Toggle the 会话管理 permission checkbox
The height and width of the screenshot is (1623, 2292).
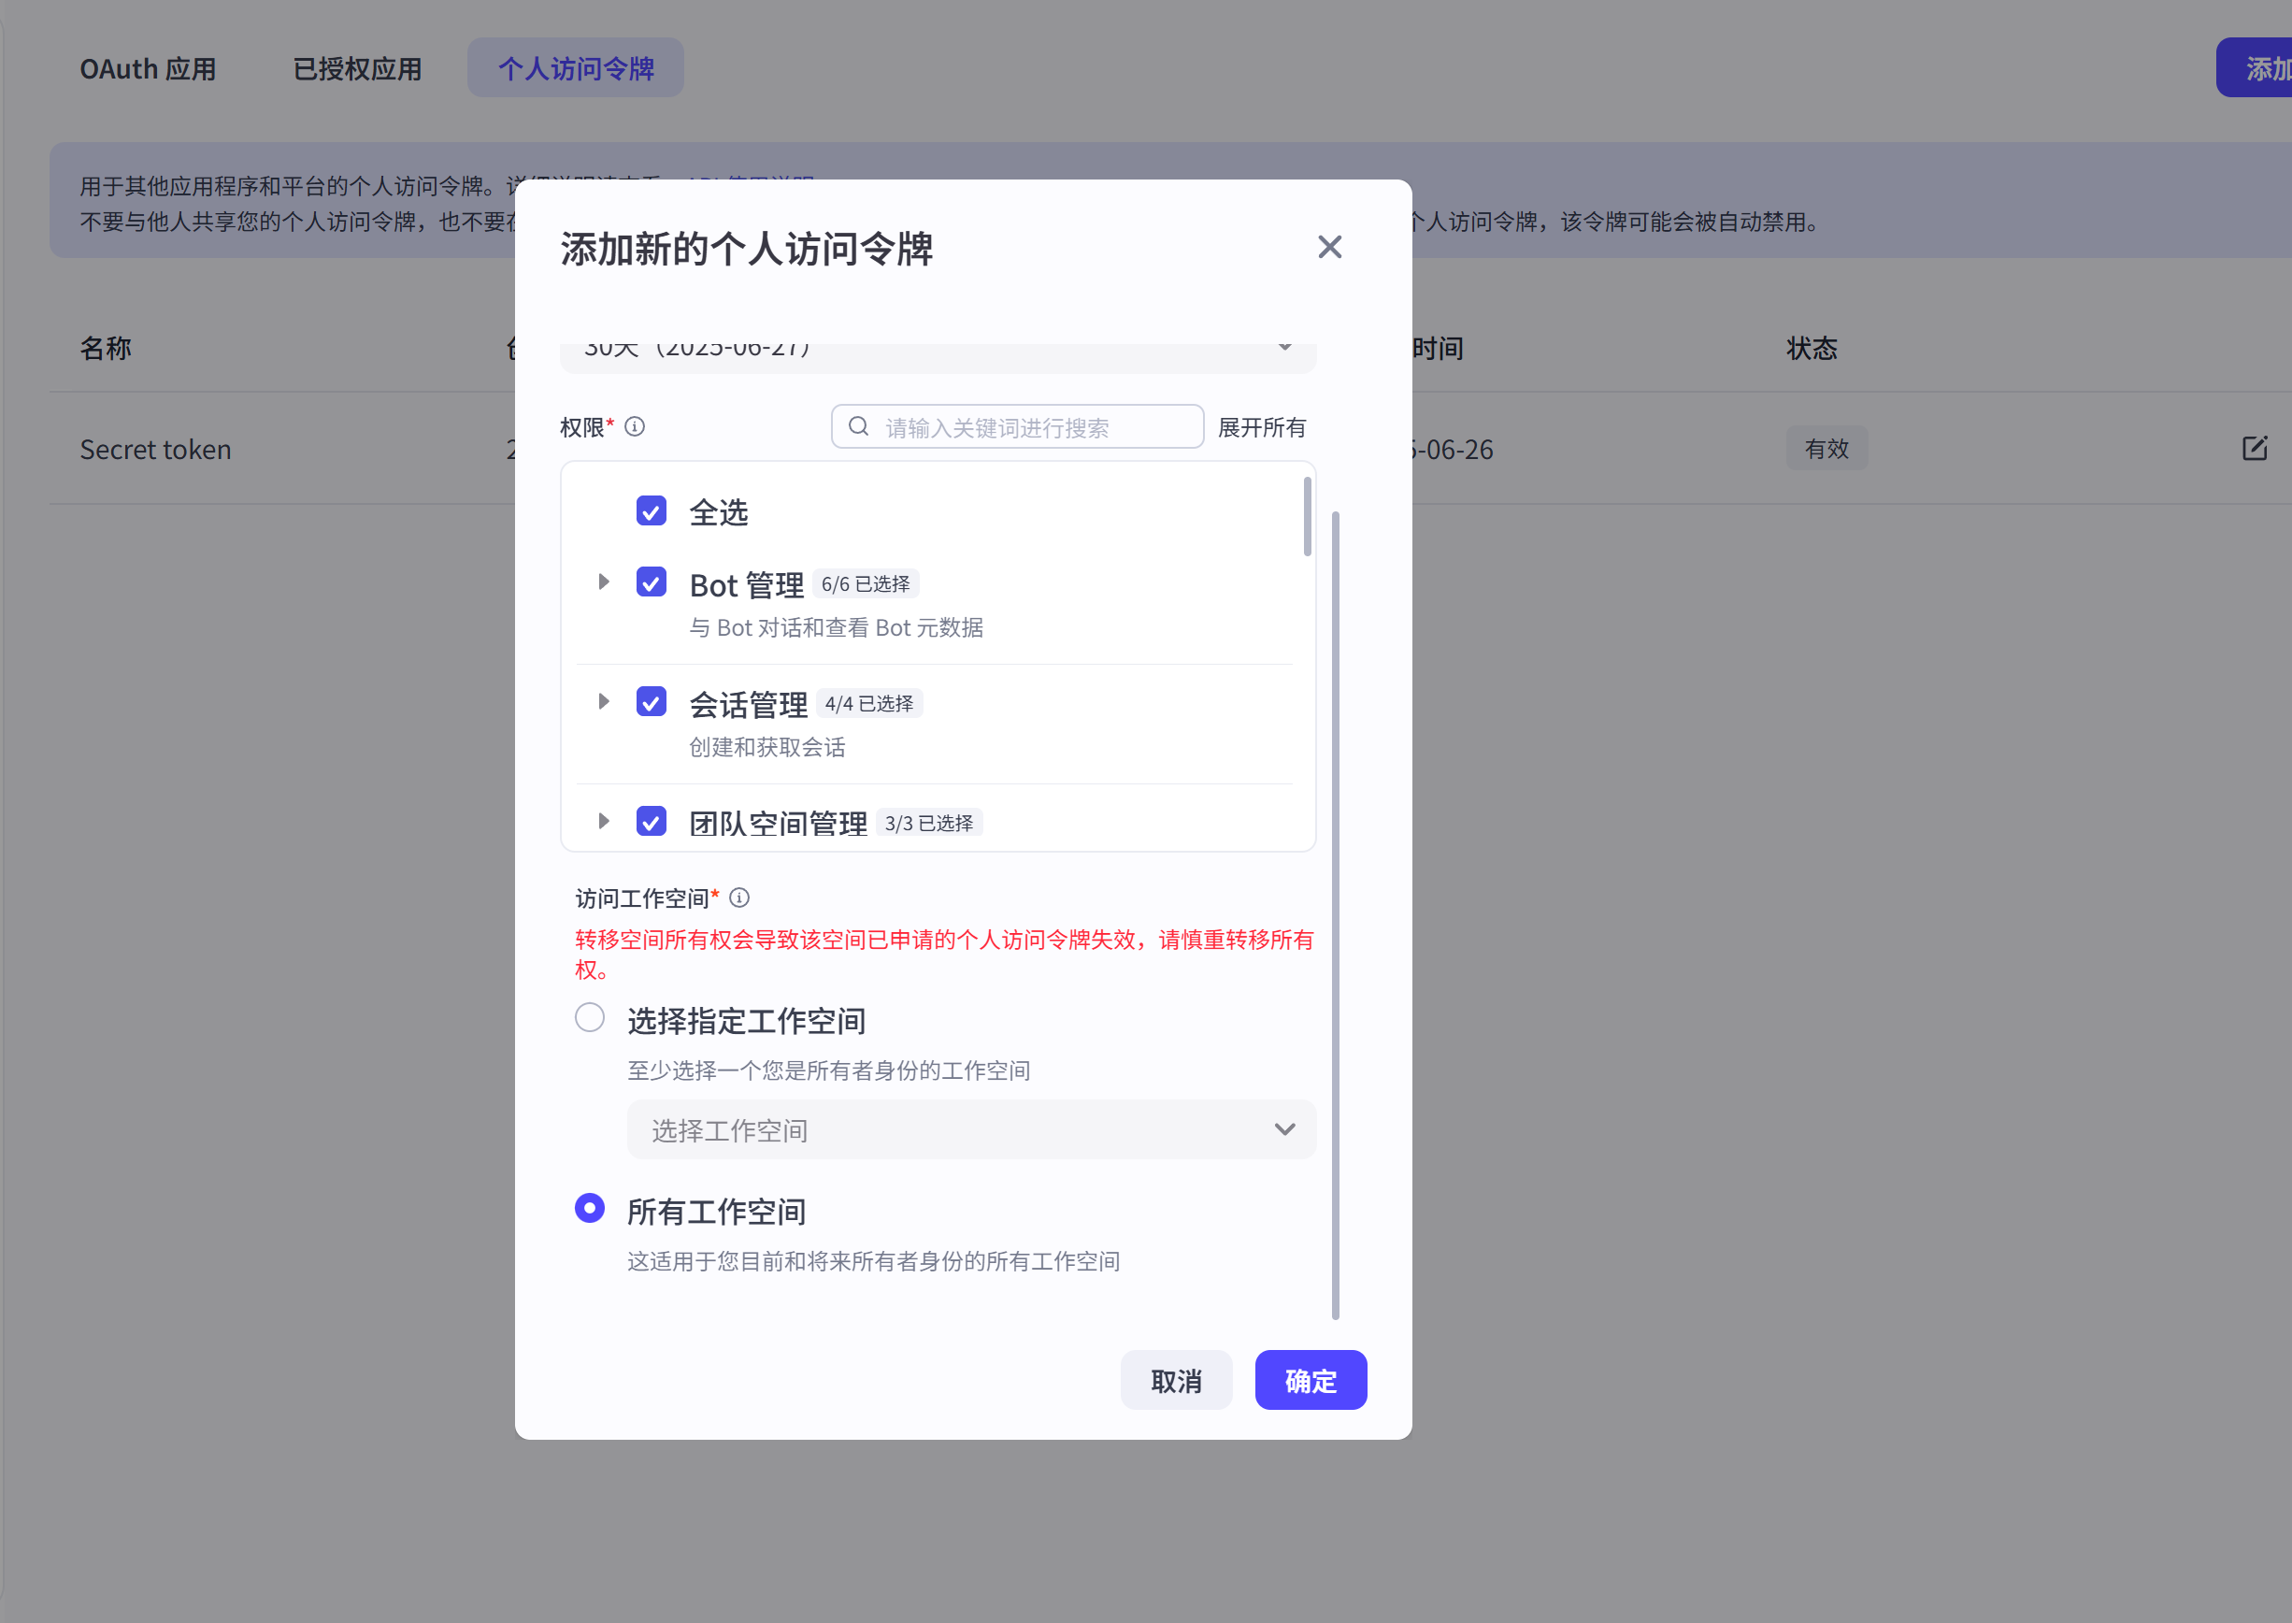coord(652,702)
